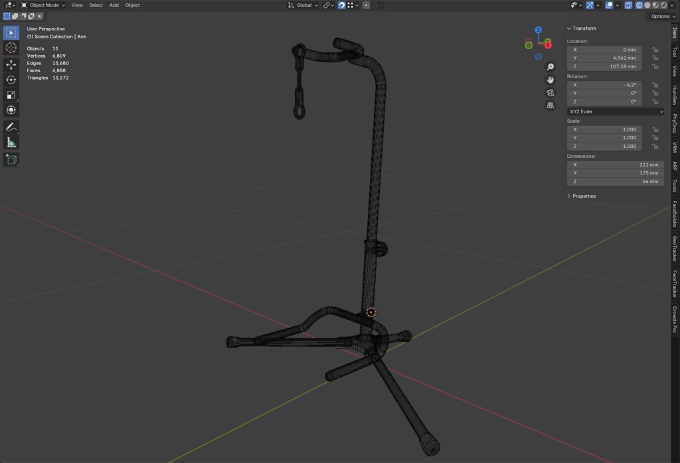The width and height of the screenshot is (680, 463).
Task: Toggle lock for Location X
Action: tap(655, 50)
